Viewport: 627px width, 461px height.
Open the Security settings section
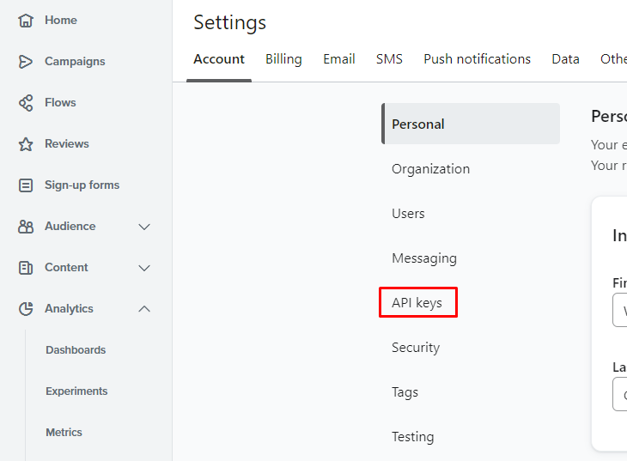coord(416,348)
